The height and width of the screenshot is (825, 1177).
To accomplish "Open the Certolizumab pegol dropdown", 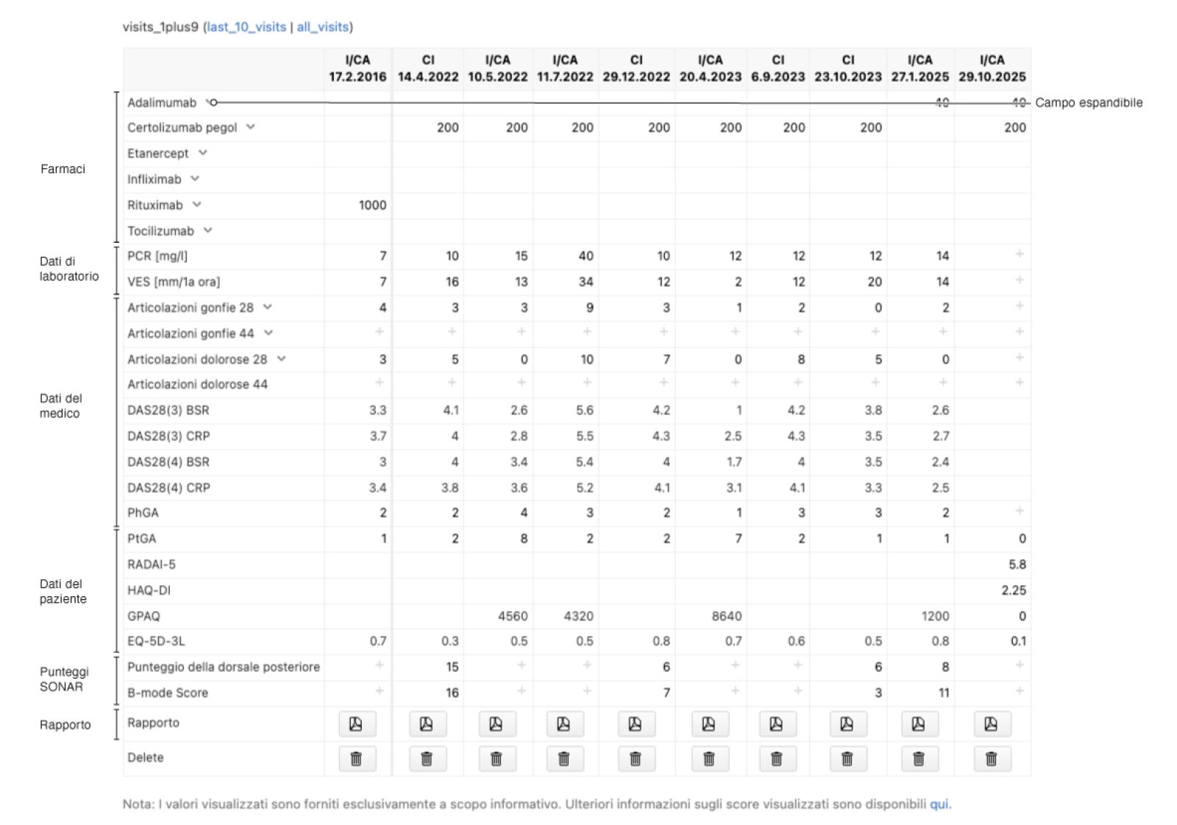I will [251, 127].
